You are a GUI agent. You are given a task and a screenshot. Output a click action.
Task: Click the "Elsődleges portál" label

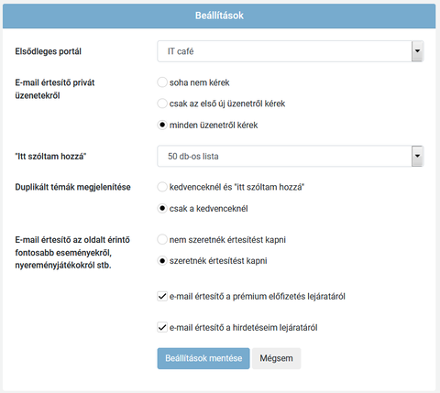point(49,51)
